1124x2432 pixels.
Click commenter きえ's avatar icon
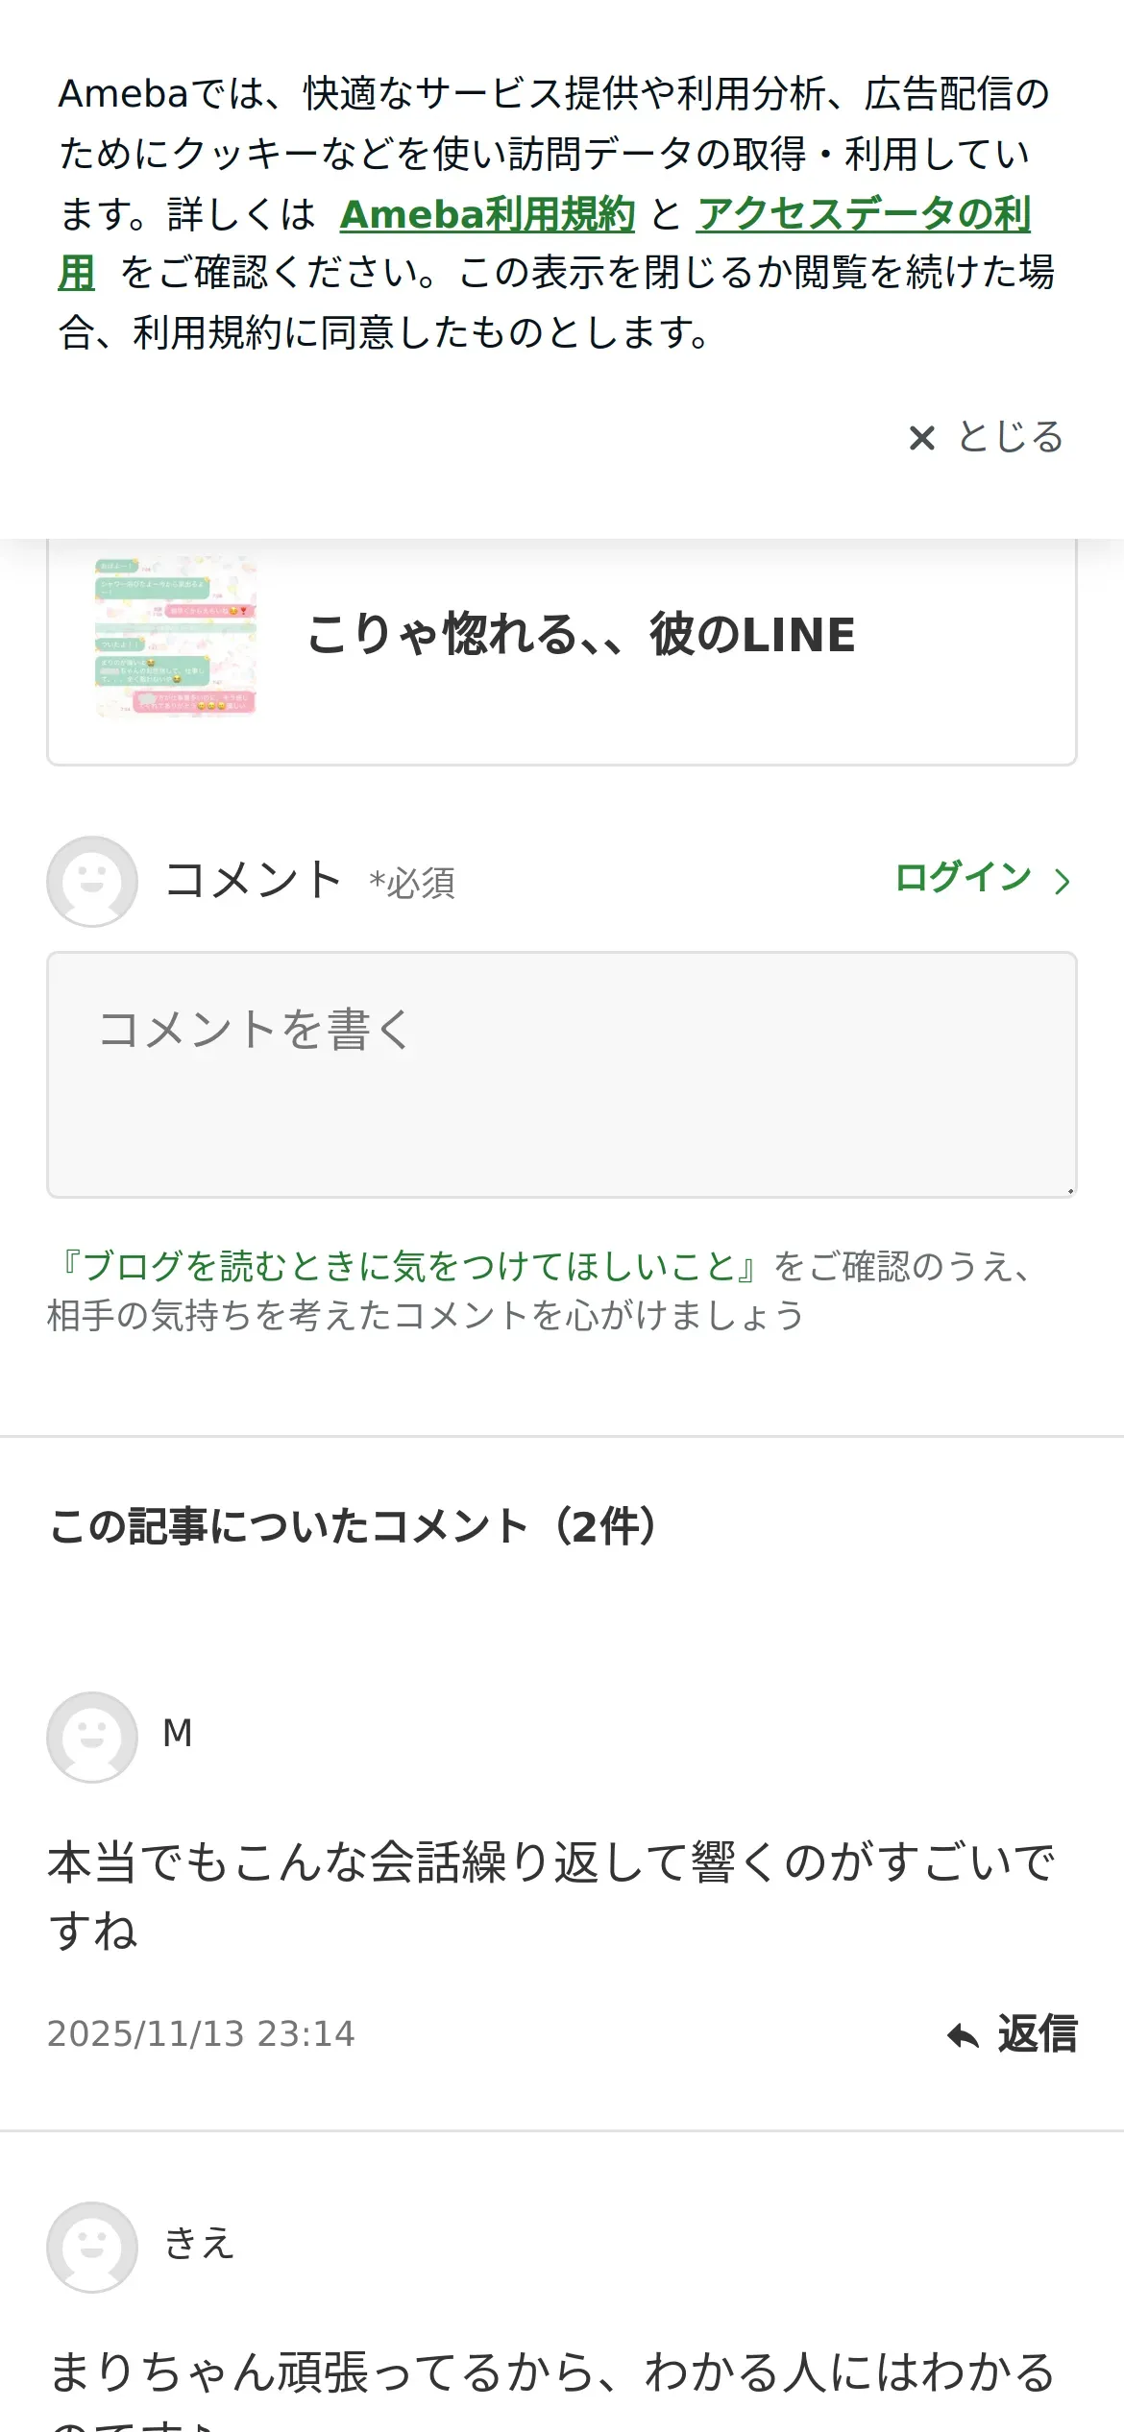(92, 2247)
